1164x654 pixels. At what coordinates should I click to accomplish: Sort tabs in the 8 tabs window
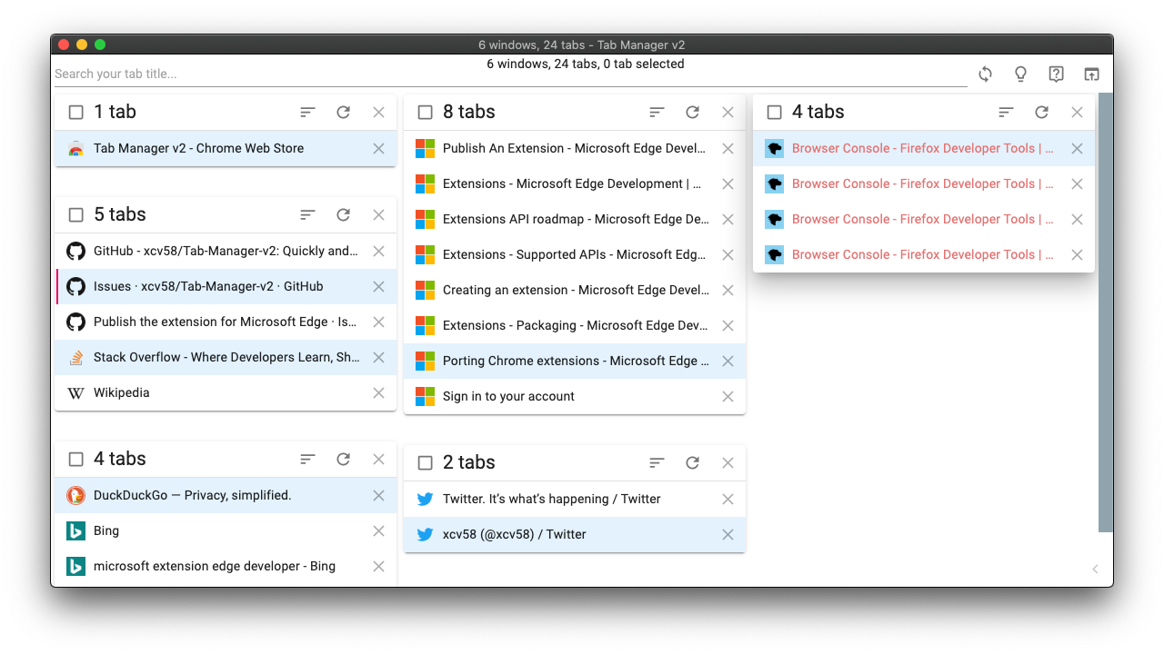[x=657, y=113]
